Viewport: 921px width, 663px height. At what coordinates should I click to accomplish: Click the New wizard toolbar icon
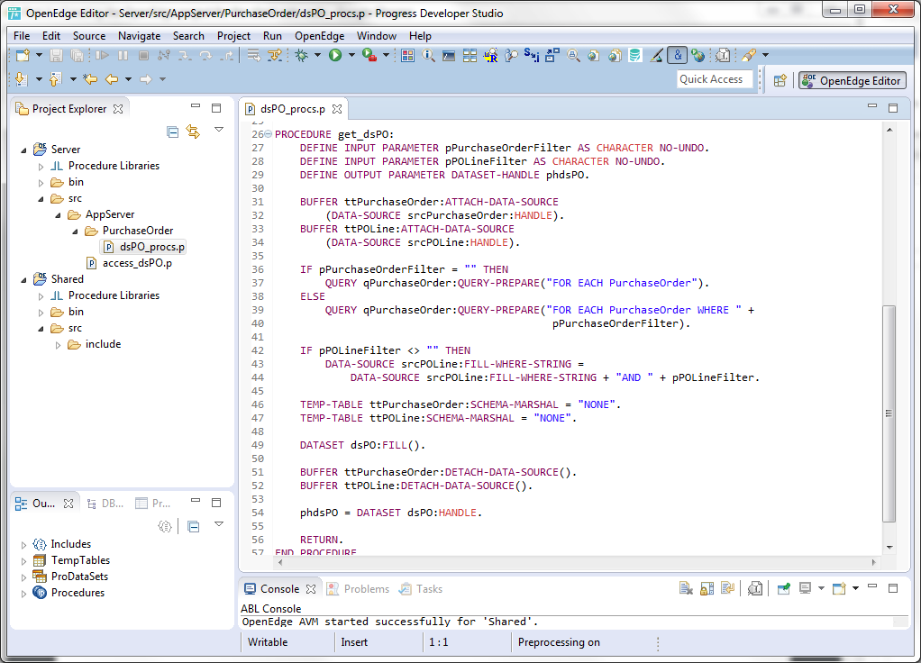coord(23,55)
